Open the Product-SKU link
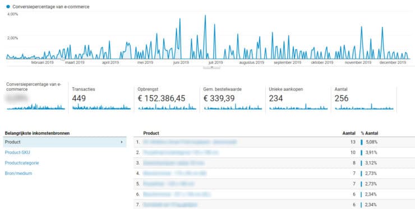The width and height of the screenshot is (415, 209). coord(17,152)
